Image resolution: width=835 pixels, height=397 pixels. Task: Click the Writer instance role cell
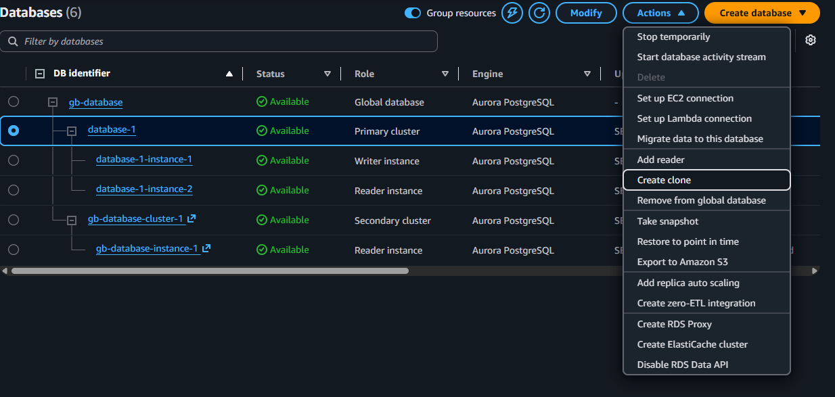(387, 161)
